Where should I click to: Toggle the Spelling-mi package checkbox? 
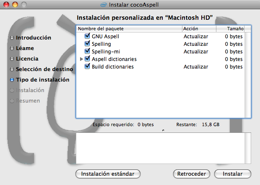87,51
